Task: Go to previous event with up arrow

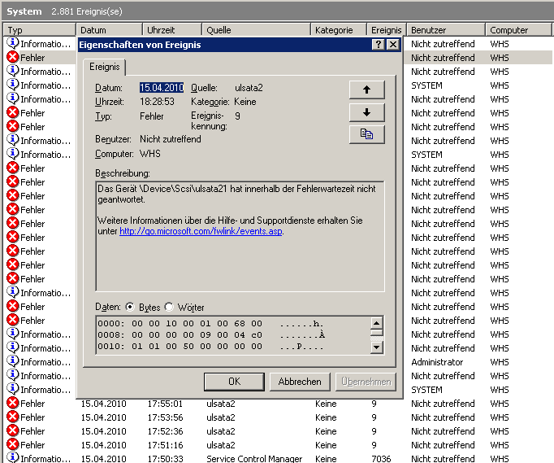Action: click(366, 90)
